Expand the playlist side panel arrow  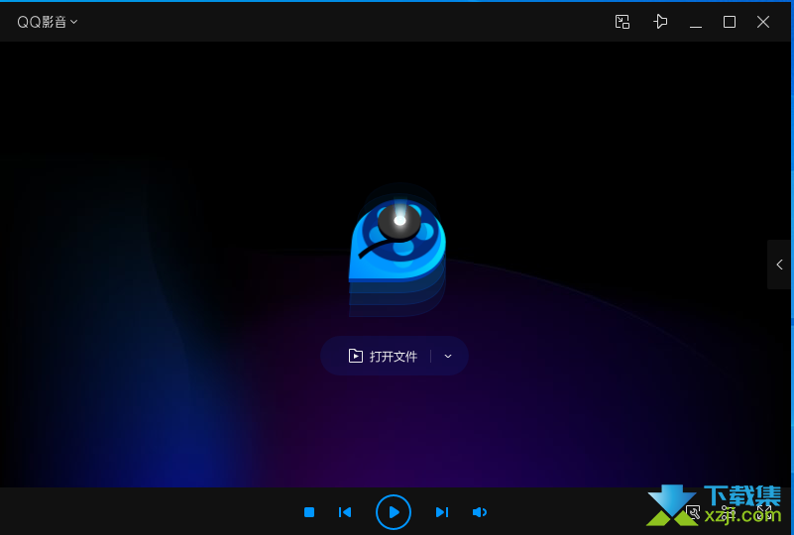pos(779,265)
